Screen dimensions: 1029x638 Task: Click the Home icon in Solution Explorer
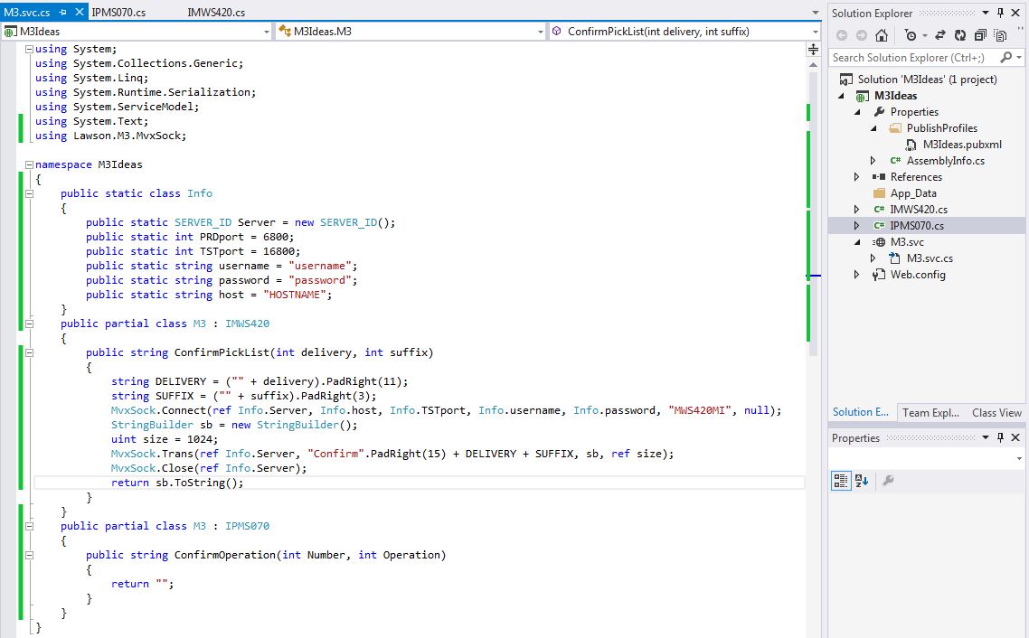[x=882, y=35]
